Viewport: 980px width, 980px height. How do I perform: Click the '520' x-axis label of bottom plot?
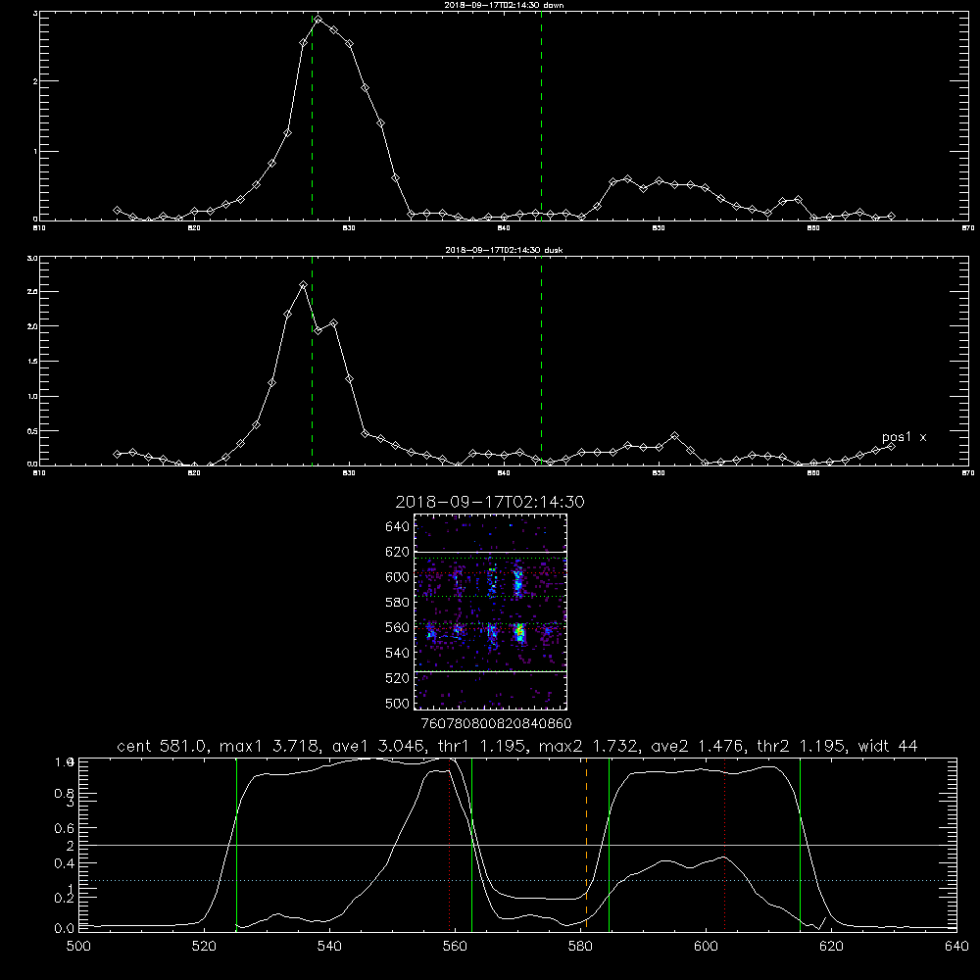[205, 947]
